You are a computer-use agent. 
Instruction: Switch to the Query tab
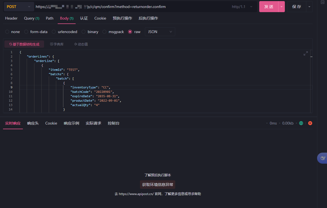[31, 18]
